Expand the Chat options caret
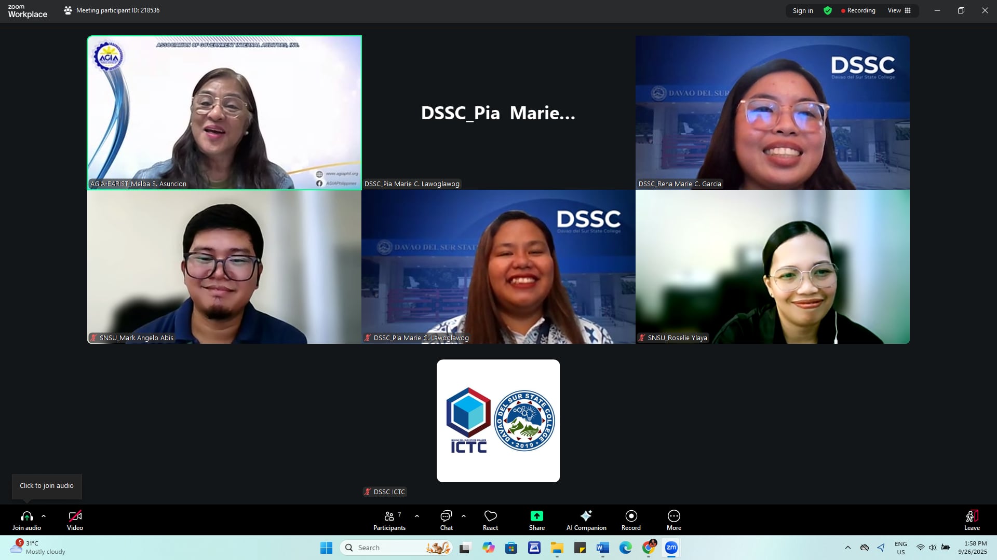The width and height of the screenshot is (997, 560). click(464, 516)
